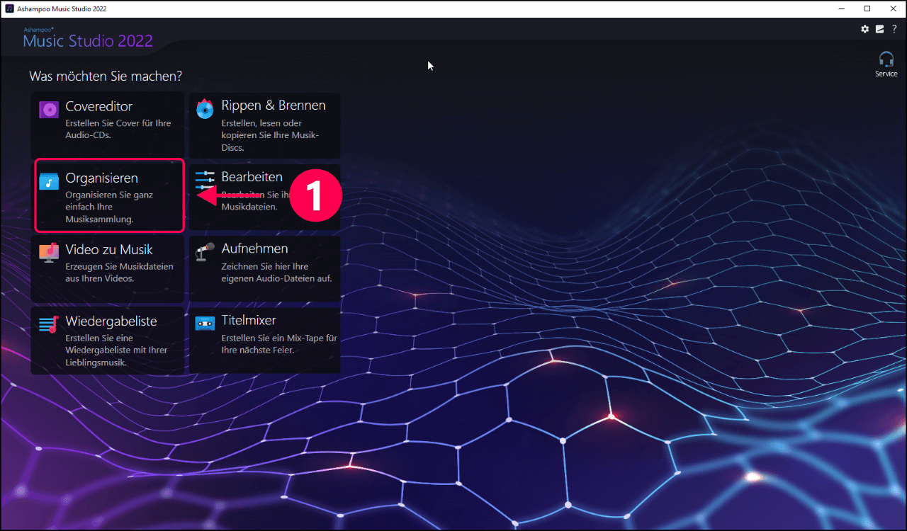The image size is (907, 531).
Task: Open the Aufnehmen module title
Action: click(254, 249)
